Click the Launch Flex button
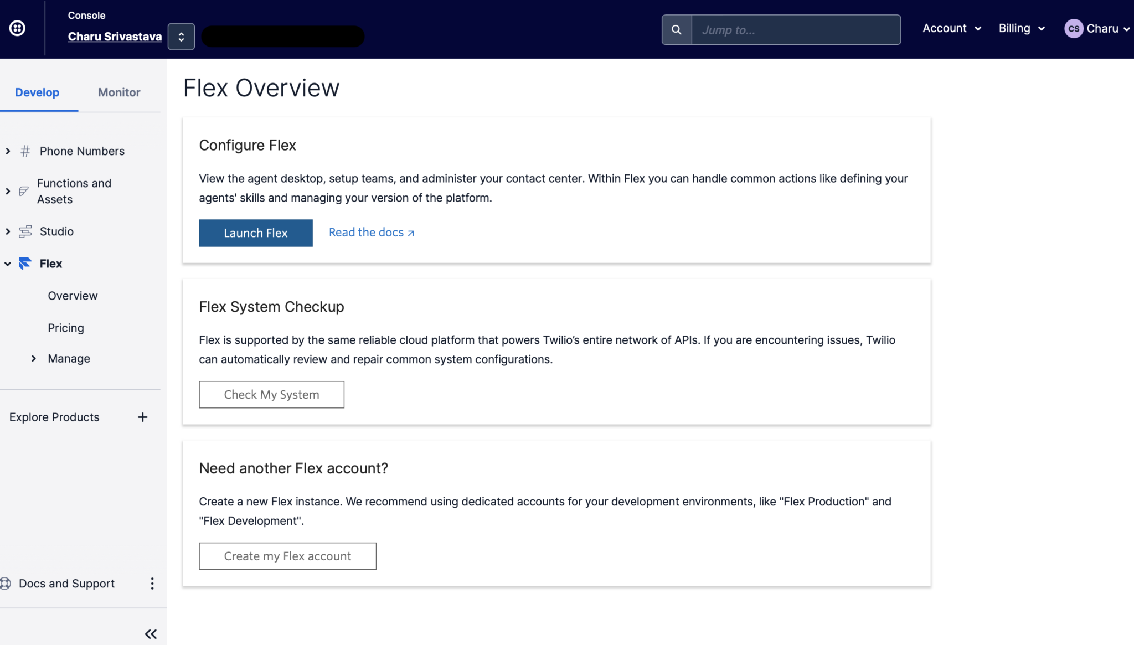 point(255,233)
